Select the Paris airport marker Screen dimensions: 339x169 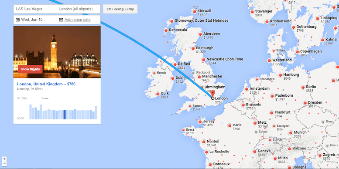click(x=229, y=125)
